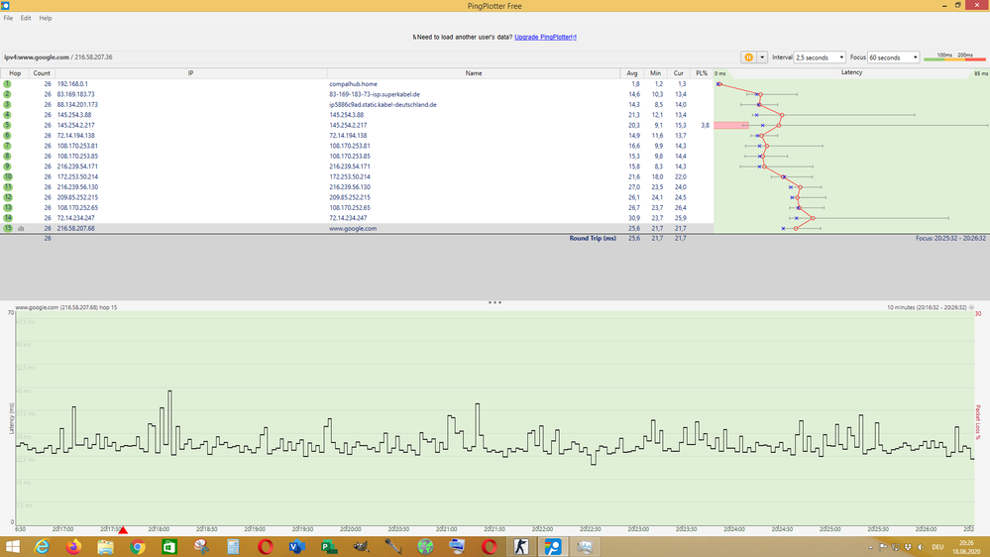Click the volume icon in system tray
Viewport: 990px width, 557px height.
click(x=920, y=547)
